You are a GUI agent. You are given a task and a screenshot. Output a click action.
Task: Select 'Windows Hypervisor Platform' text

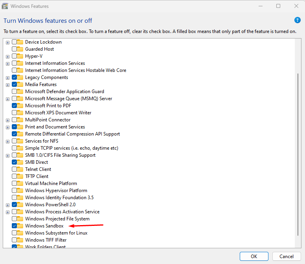(x=56, y=190)
